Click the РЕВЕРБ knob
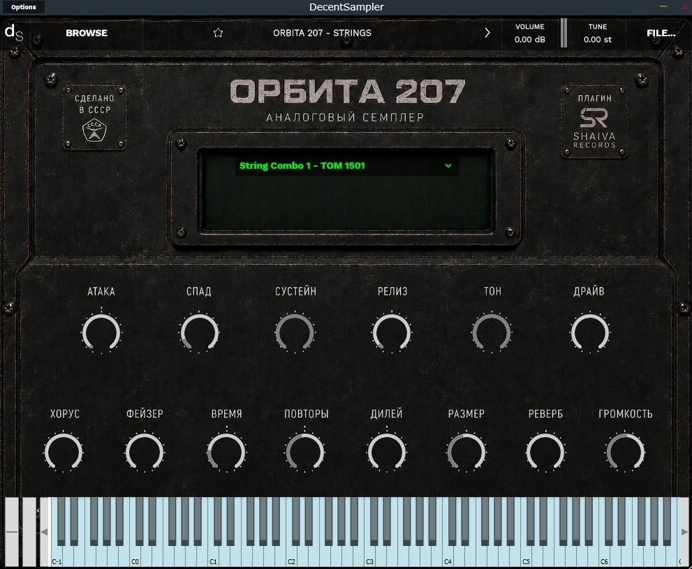This screenshot has width=692, height=569. click(x=545, y=452)
